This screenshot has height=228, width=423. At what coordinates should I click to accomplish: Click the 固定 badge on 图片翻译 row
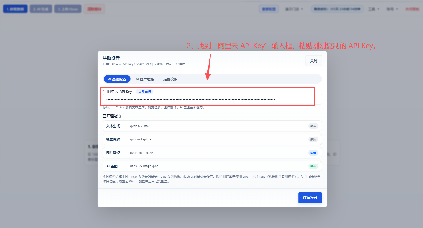click(313, 153)
